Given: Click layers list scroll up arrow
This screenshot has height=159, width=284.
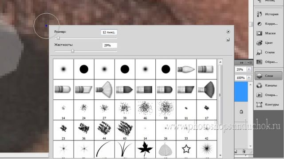Looking at the screenshot, I should 250,84.
